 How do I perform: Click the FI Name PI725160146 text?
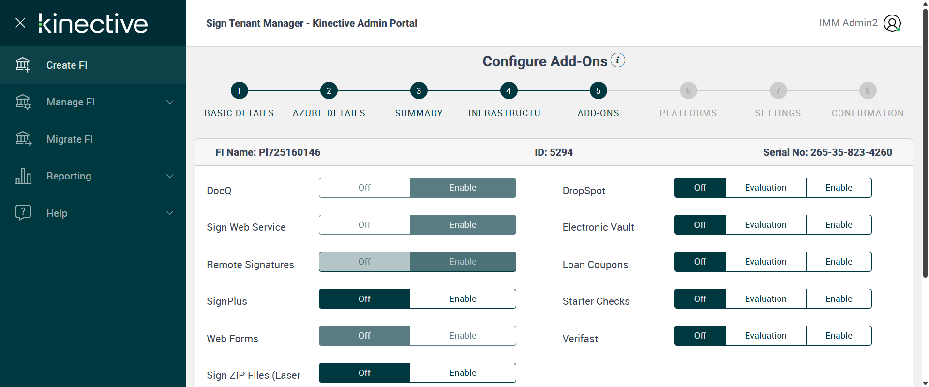click(268, 152)
